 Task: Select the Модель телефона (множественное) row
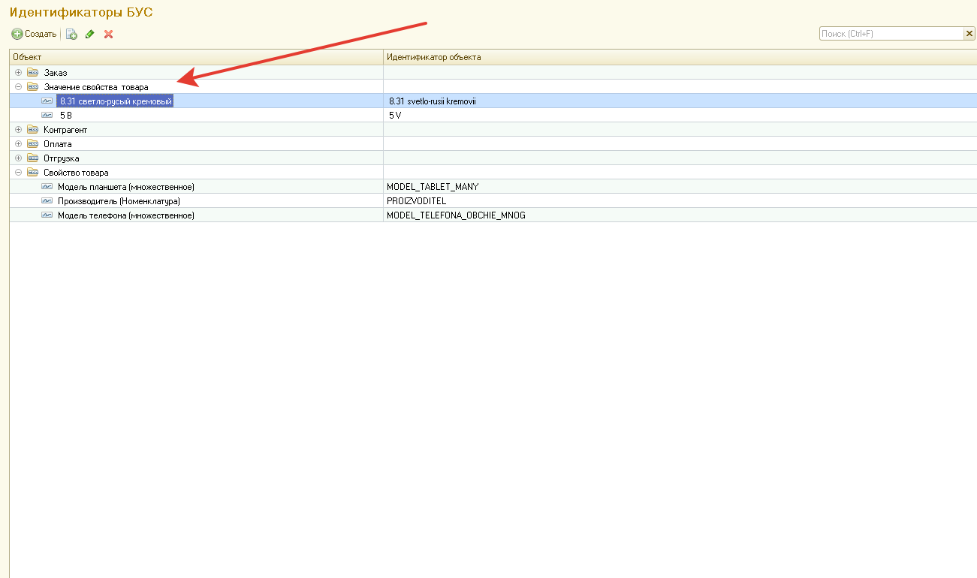[x=126, y=215]
